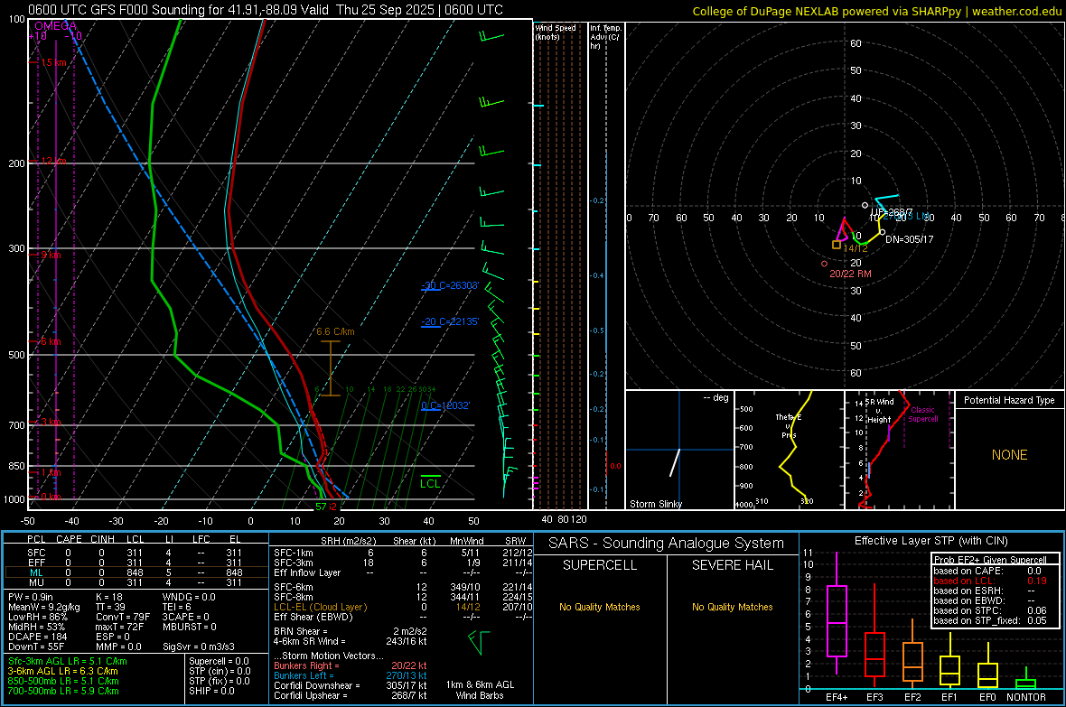Click the '-30 C=26303'' level label

tap(450, 285)
